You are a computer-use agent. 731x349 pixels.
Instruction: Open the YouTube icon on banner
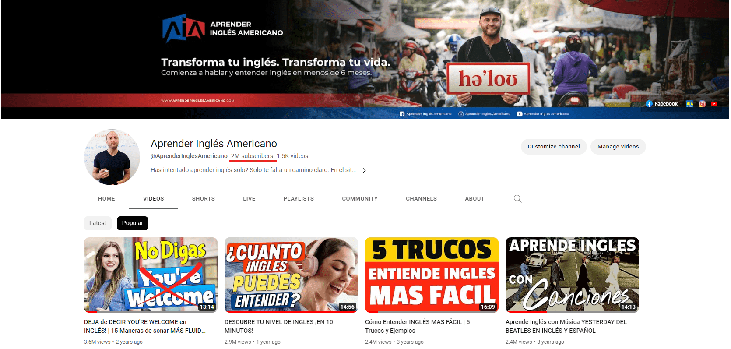point(714,104)
